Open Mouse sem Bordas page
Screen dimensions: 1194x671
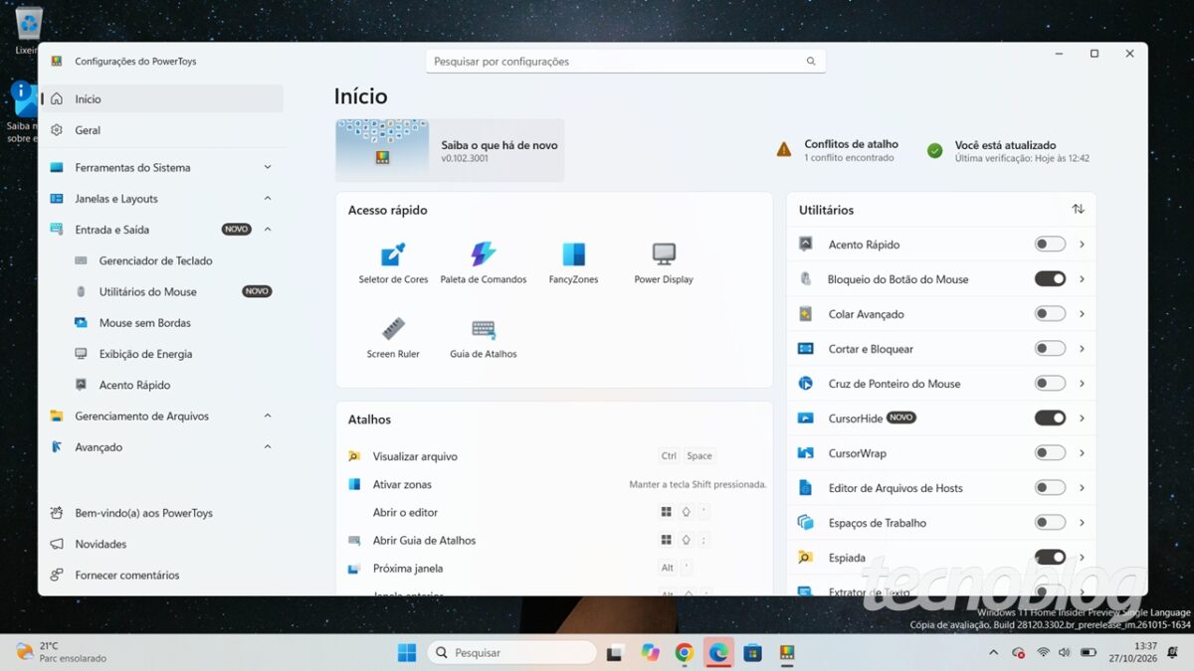click(x=164, y=323)
